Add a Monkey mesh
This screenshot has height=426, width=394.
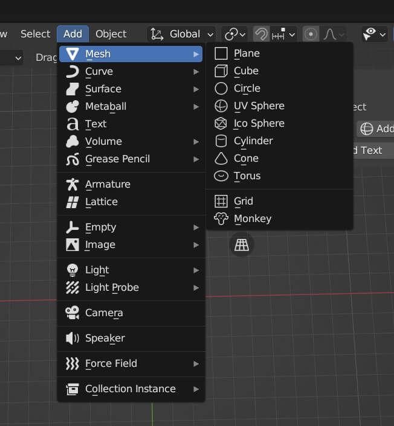[x=252, y=219]
